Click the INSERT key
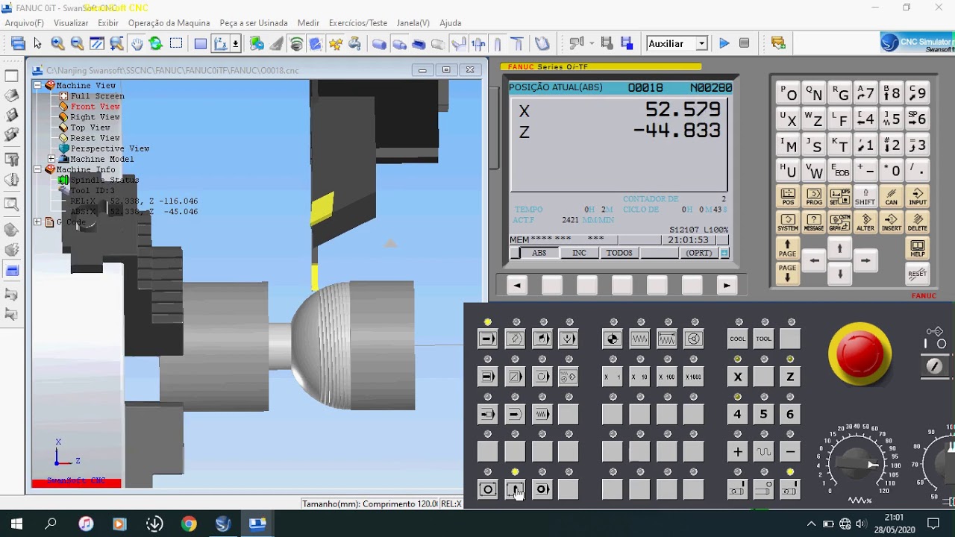 (892, 223)
